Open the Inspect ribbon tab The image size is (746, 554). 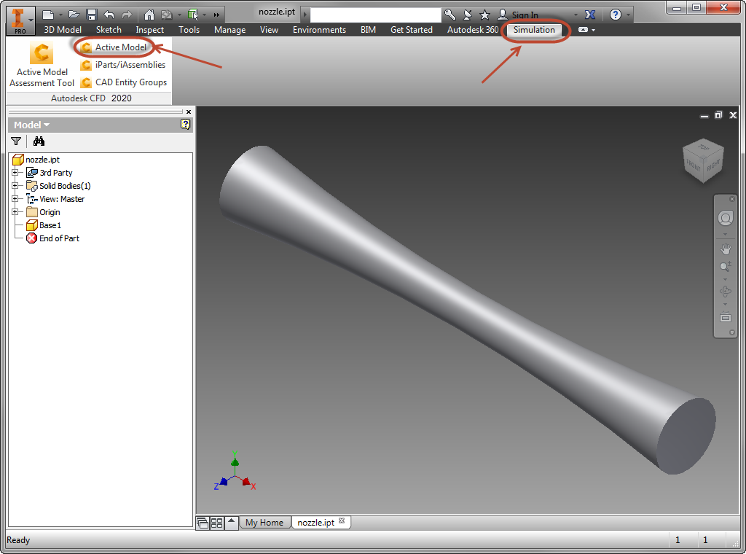tap(150, 29)
